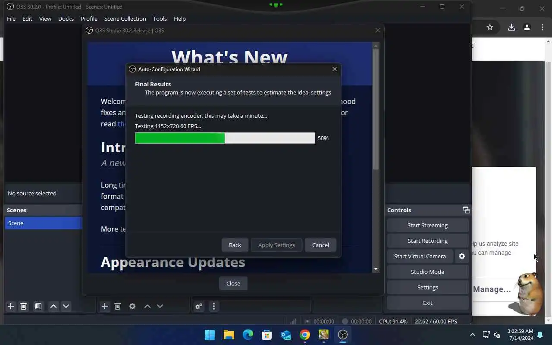Bookmark page with Chrome star icon
This screenshot has height=345, width=552.
click(x=490, y=27)
